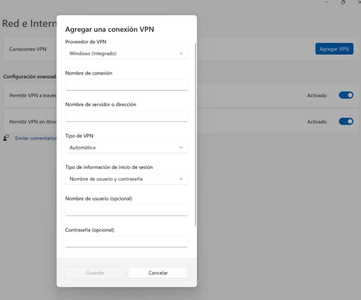Click the Nombre de conexión input field

(x=127, y=85)
